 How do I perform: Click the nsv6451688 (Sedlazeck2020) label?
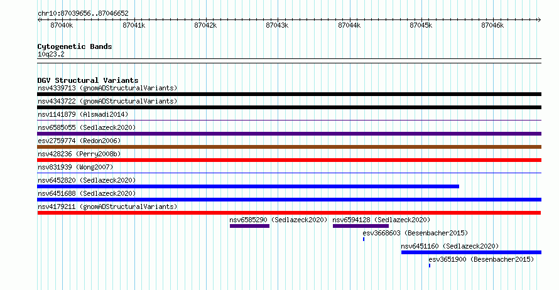click(x=87, y=193)
